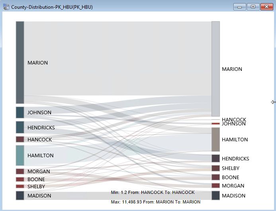
Task: Click the County-Distribution-PK_HBU window title text
Action: [x=52, y=7]
